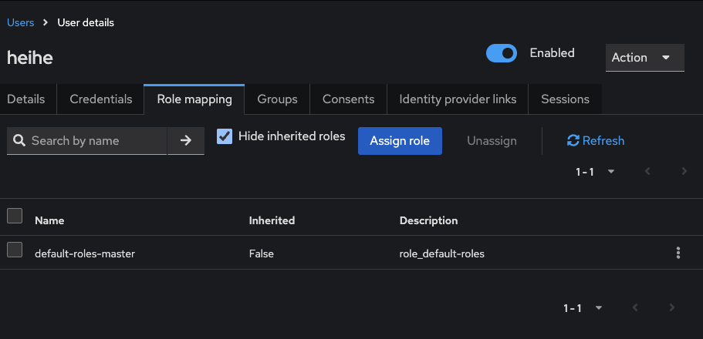The height and width of the screenshot is (339, 703).
Task: Click the bottom previous page arrow
Action: pos(635,307)
